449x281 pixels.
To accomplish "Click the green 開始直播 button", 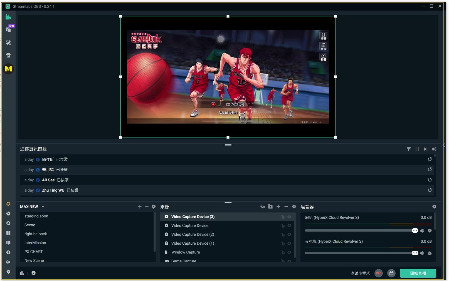I will [418, 273].
